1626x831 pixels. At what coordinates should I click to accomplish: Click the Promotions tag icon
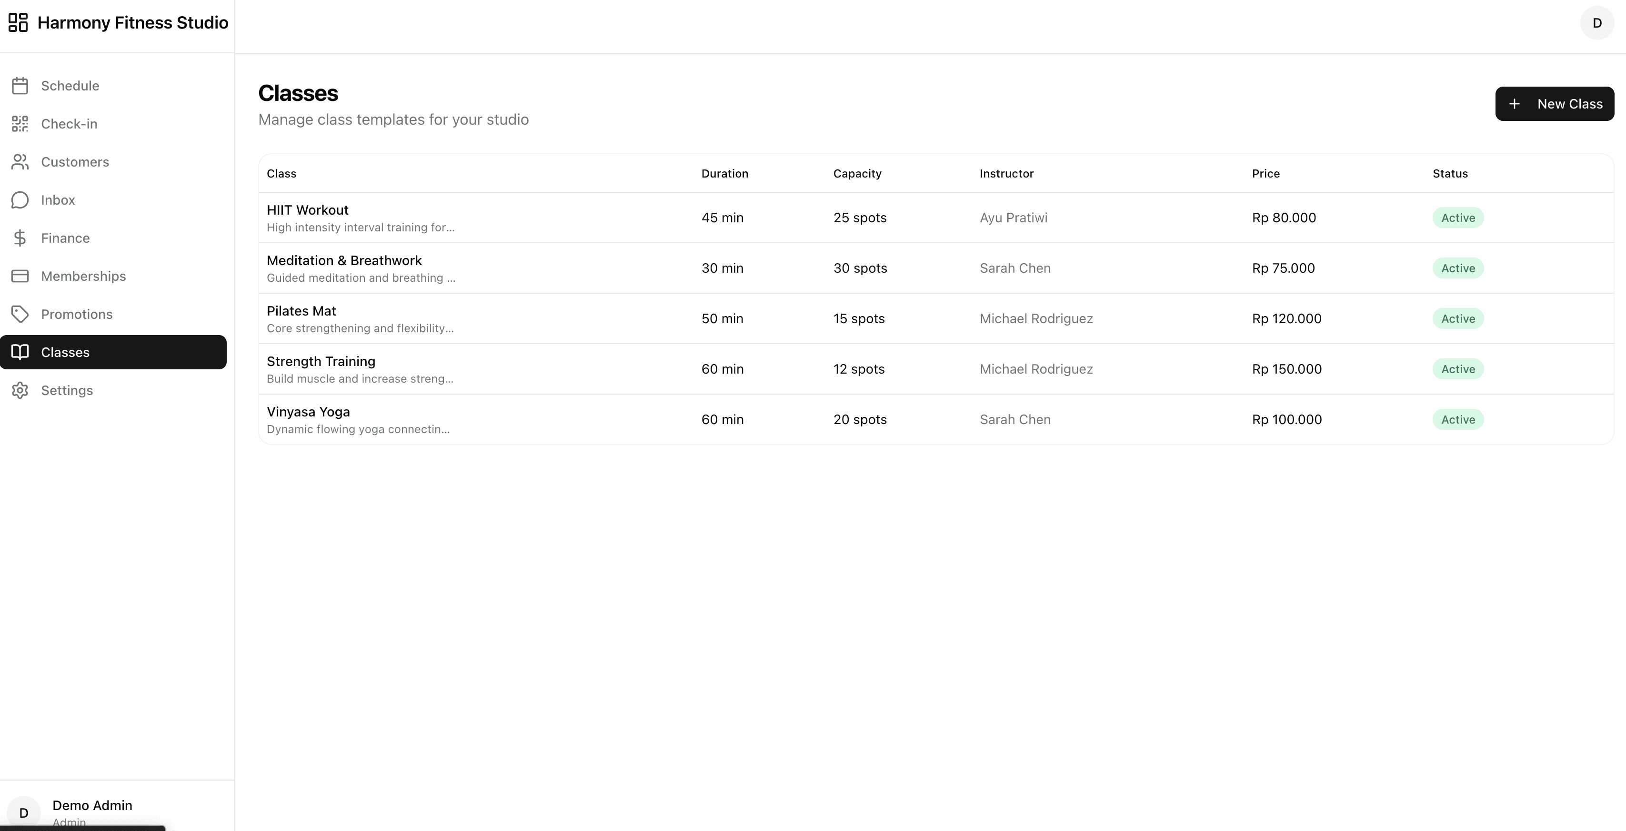[x=20, y=314]
